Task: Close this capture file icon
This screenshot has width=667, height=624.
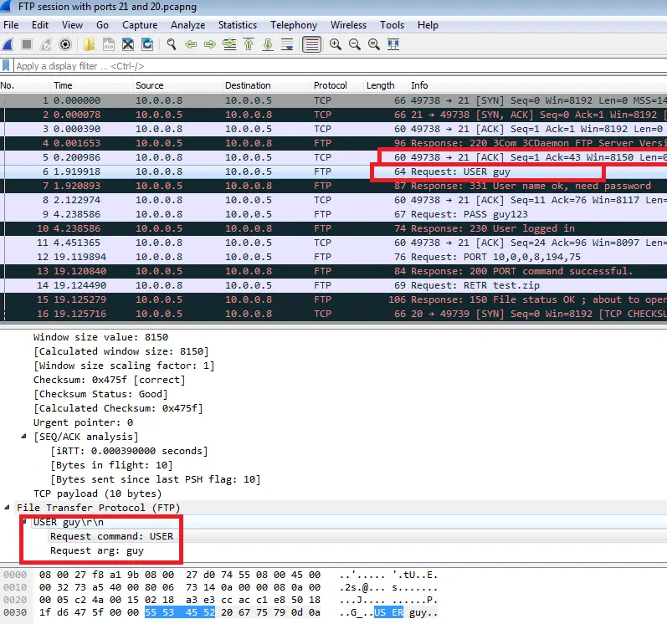Action: tap(127, 44)
